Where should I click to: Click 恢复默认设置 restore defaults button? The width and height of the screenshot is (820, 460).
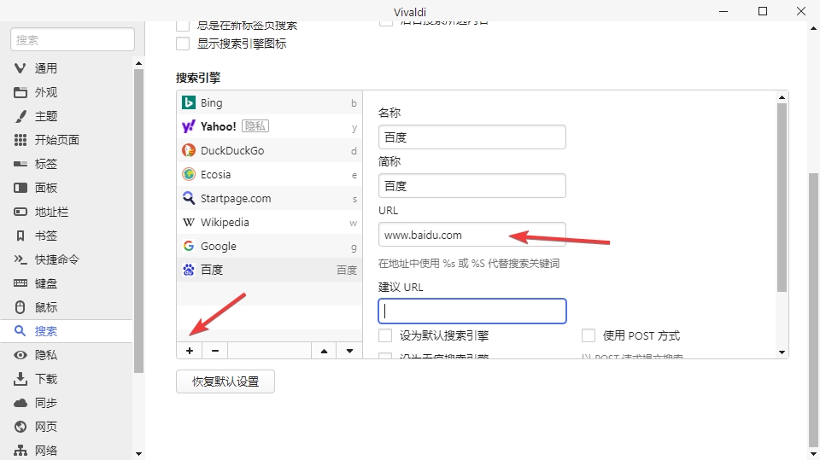click(x=225, y=381)
